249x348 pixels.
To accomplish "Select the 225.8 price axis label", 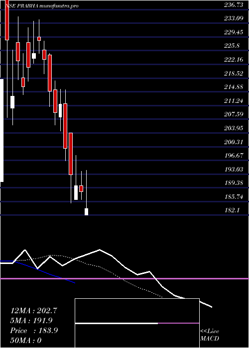I will 232,46.
